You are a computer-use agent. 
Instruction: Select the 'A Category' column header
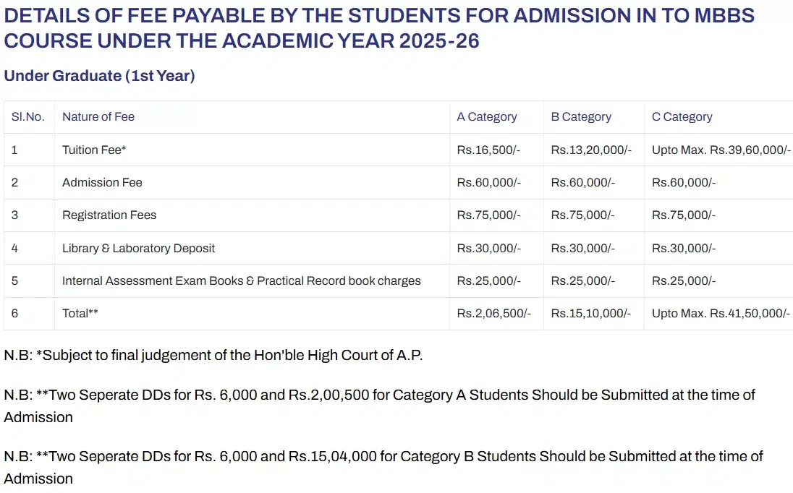tap(487, 117)
